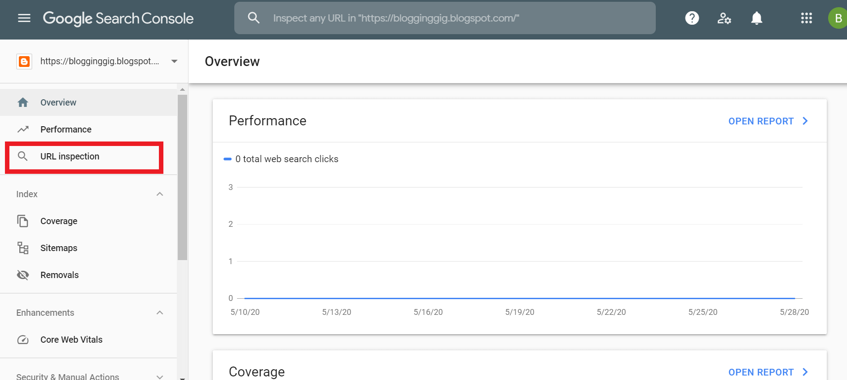This screenshot has width=847, height=380.
Task: Click Security & Manual Actions header
Action: [x=68, y=376]
